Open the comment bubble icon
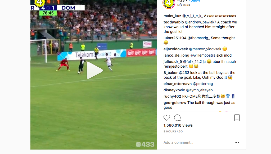 [x=177, y=118]
